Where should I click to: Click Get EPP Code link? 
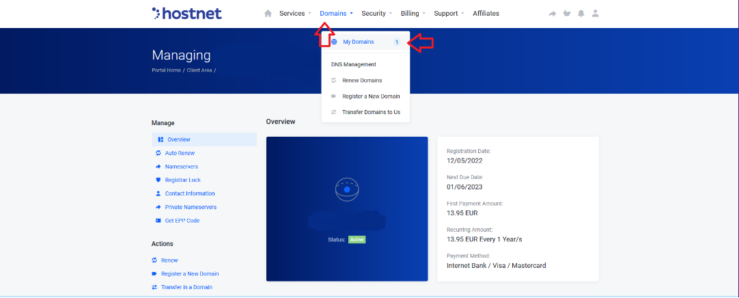coord(182,221)
